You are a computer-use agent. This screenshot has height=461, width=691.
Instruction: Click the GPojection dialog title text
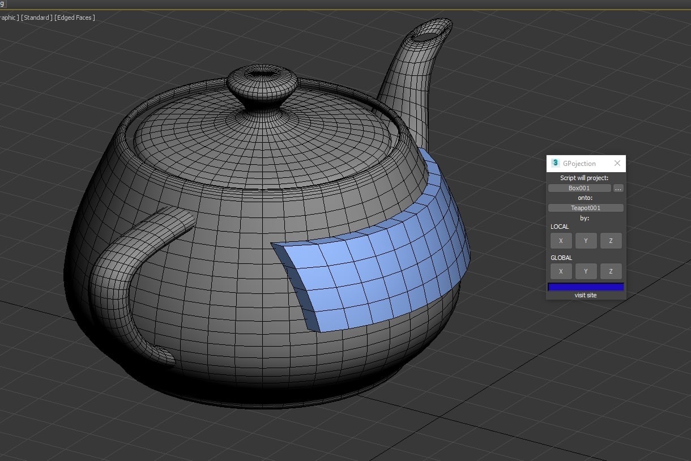[579, 163]
